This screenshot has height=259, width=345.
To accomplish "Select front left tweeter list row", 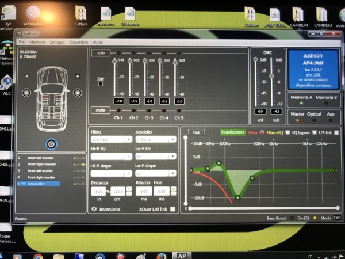I will click(40, 158).
